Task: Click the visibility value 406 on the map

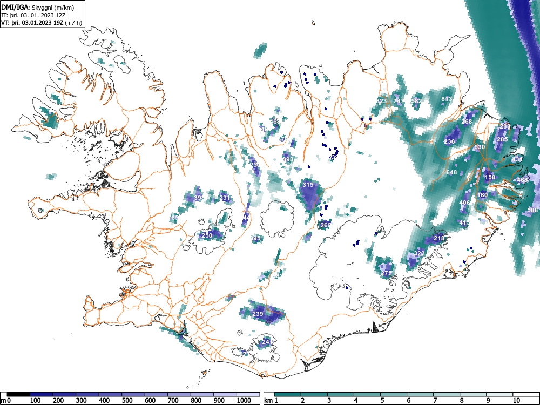Action: (x=464, y=202)
